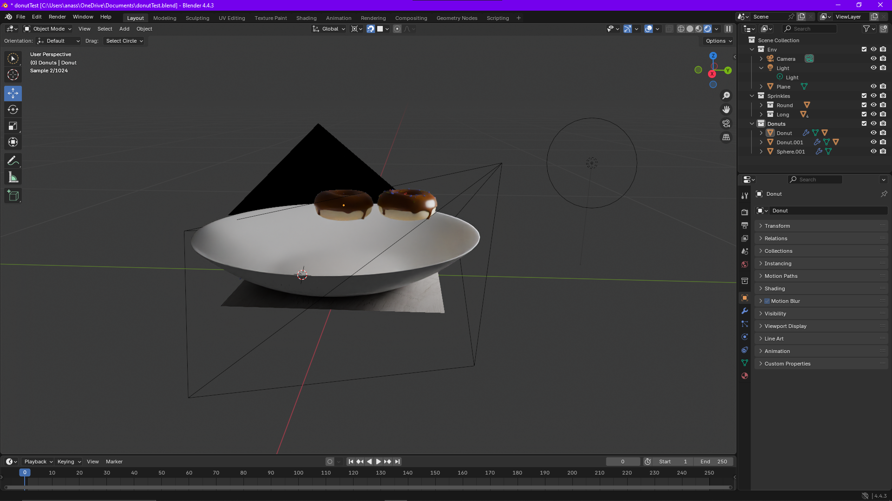Select the Annotate tool
The width and height of the screenshot is (892, 501).
13,161
